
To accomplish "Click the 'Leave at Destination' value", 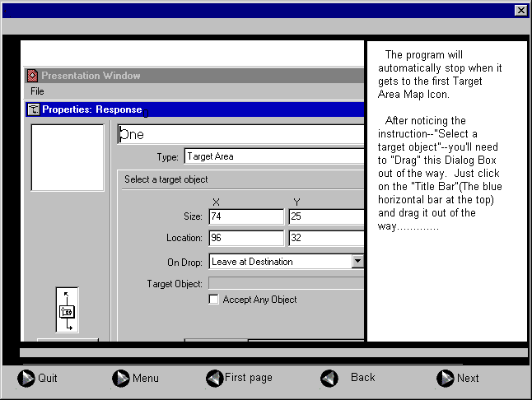I will tap(252, 262).
